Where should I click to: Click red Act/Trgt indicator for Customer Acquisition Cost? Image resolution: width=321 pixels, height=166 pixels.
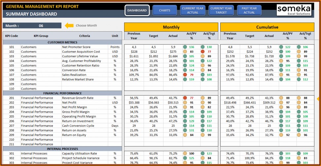pyautogui.click(x=202, y=52)
